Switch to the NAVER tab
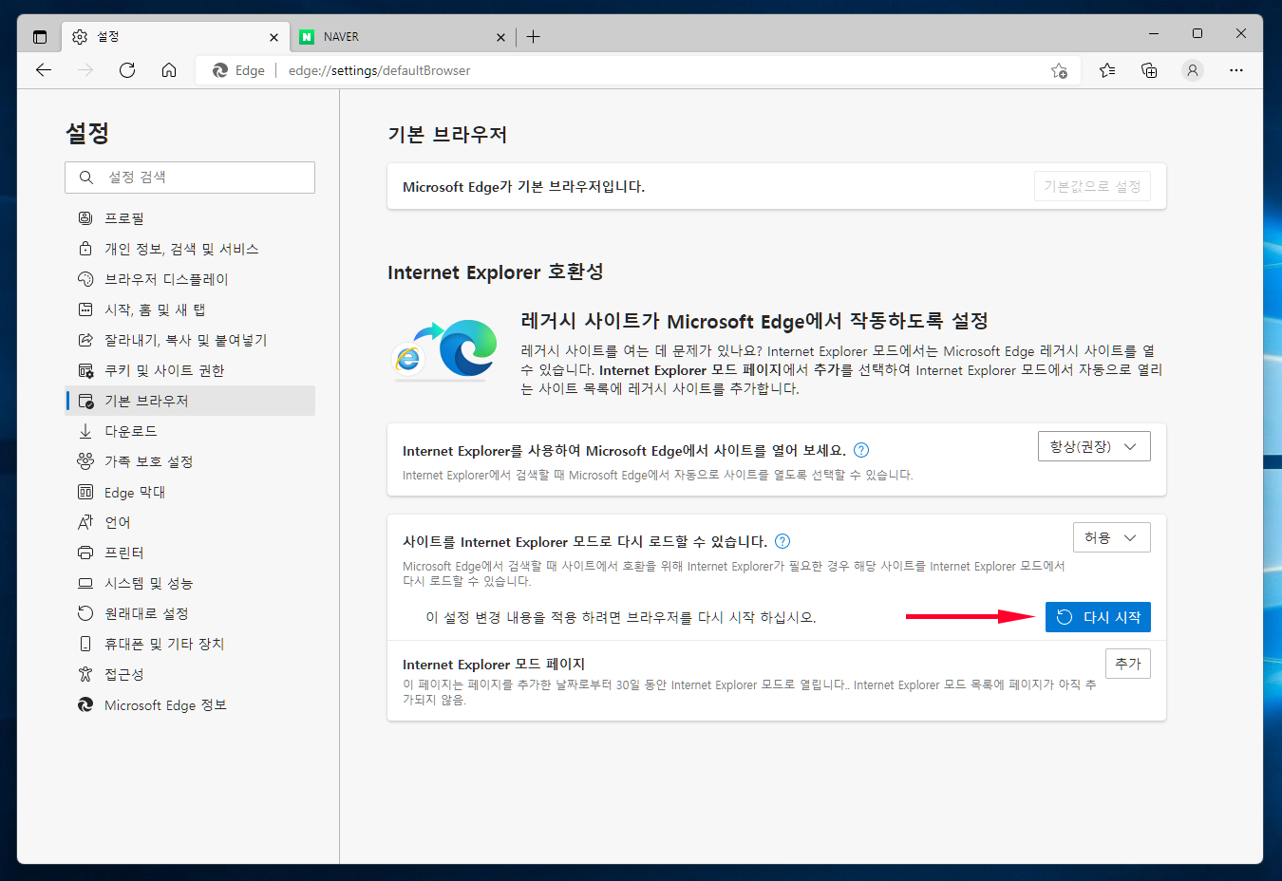Viewport: 1282px width, 881px height. (403, 37)
